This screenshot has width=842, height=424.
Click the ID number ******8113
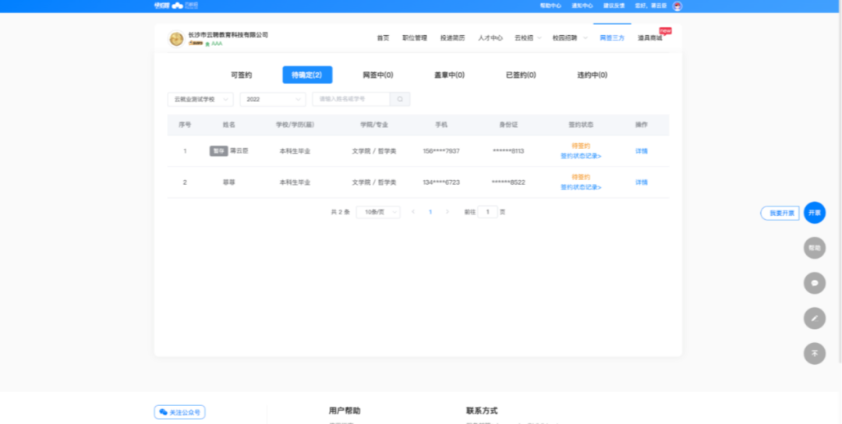(508, 151)
